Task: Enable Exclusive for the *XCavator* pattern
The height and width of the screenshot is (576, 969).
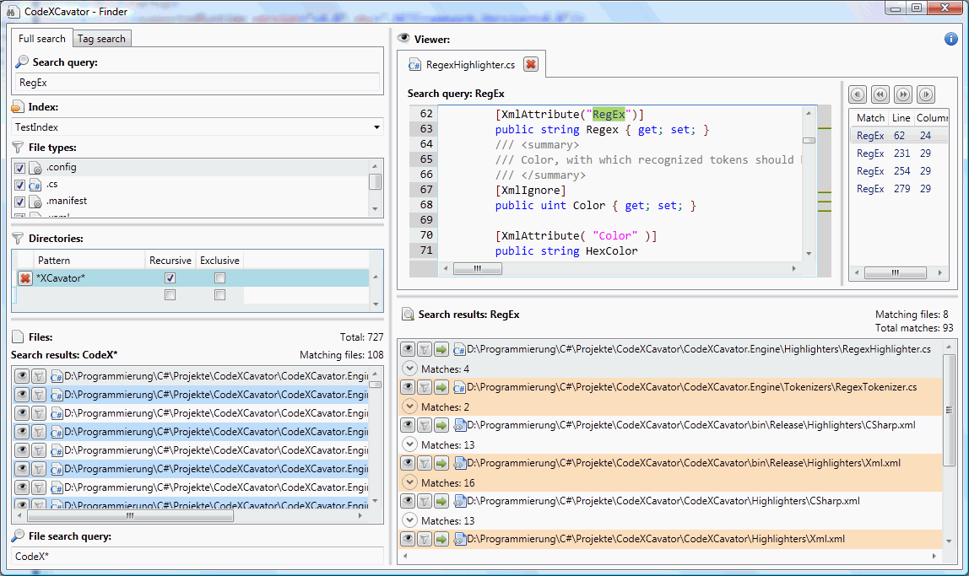Action: [x=219, y=278]
